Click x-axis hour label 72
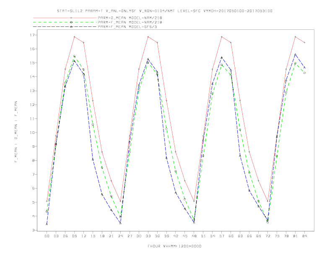The image size is (332, 257). [x=268, y=236]
